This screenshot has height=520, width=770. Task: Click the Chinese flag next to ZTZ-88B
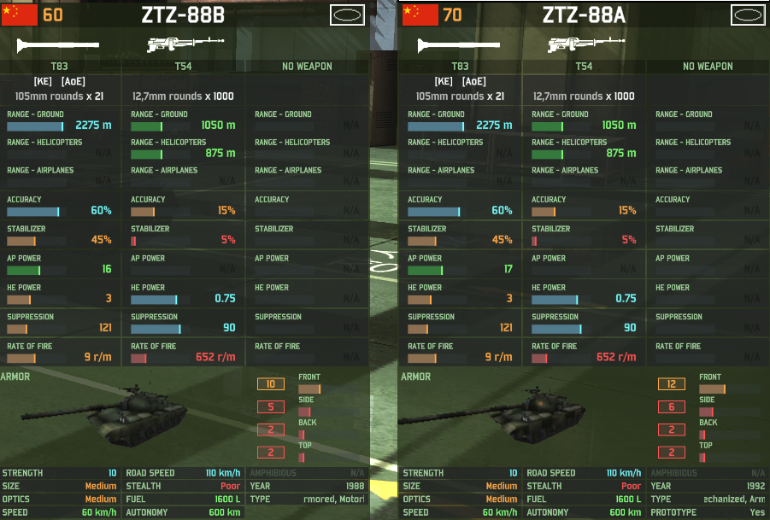(x=19, y=15)
